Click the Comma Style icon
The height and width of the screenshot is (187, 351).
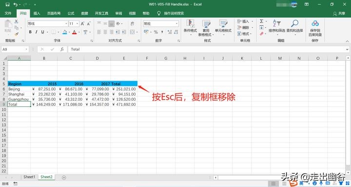pos(162,32)
